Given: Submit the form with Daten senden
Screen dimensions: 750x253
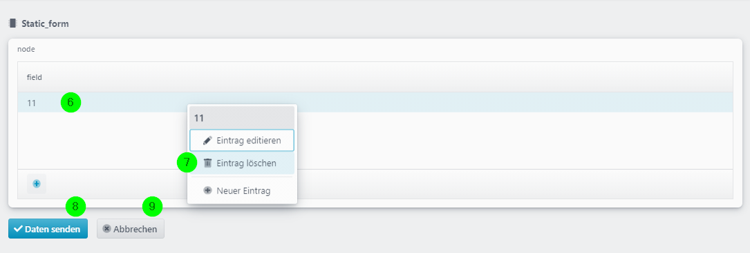Looking at the screenshot, I should (48, 229).
